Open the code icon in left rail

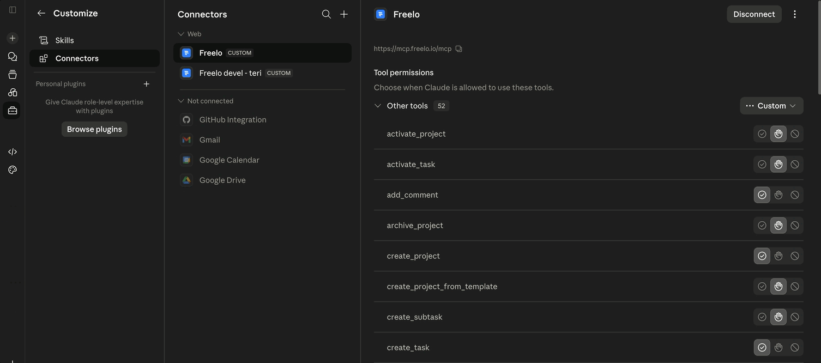click(x=13, y=152)
